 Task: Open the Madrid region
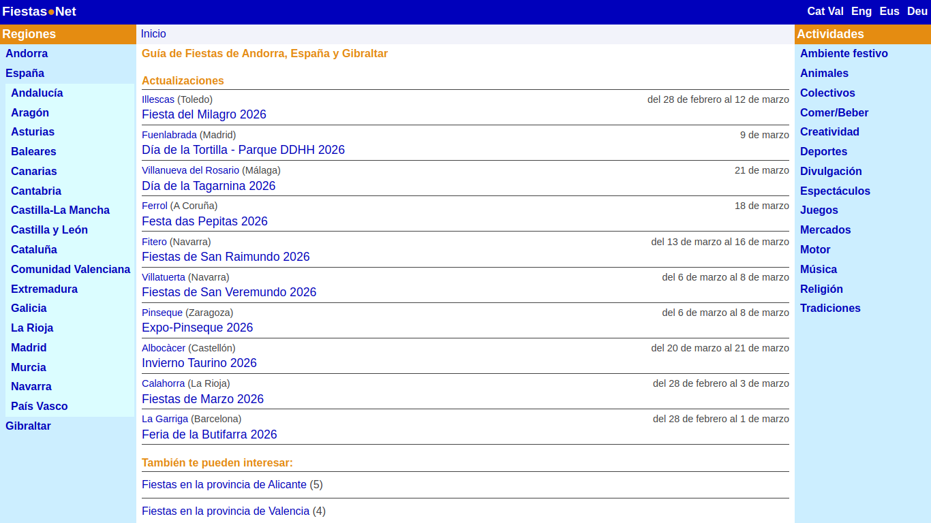coord(29,348)
